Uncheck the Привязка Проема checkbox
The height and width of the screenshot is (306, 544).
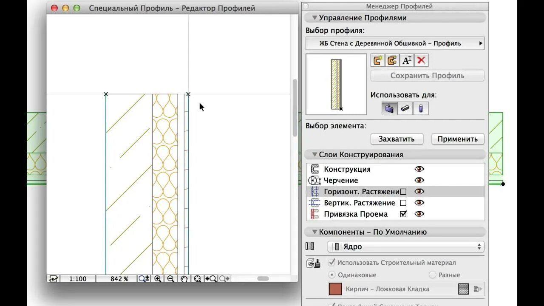pyautogui.click(x=403, y=214)
